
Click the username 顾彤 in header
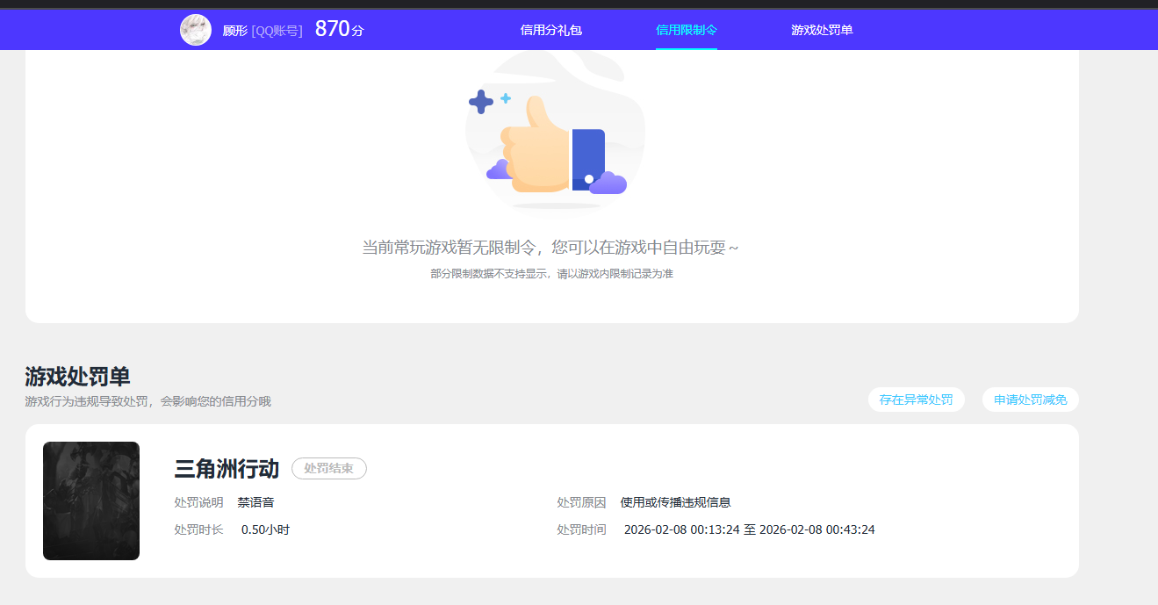pyautogui.click(x=235, y=31)
